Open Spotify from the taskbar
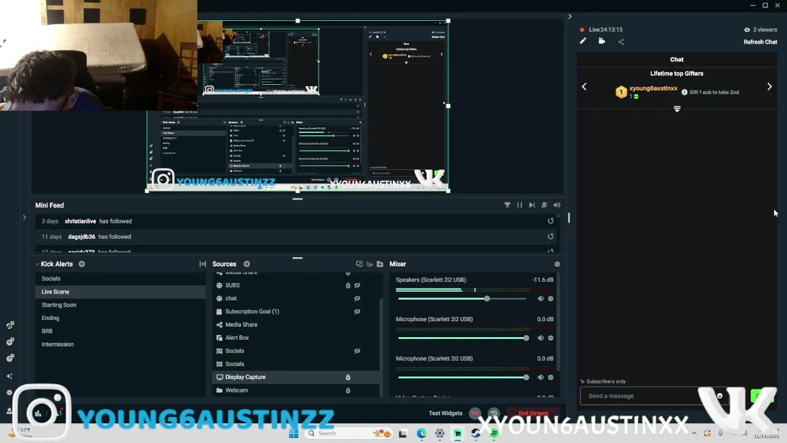Screen dimensions: 787x443 pyautogui.click(x=494, y=433)
